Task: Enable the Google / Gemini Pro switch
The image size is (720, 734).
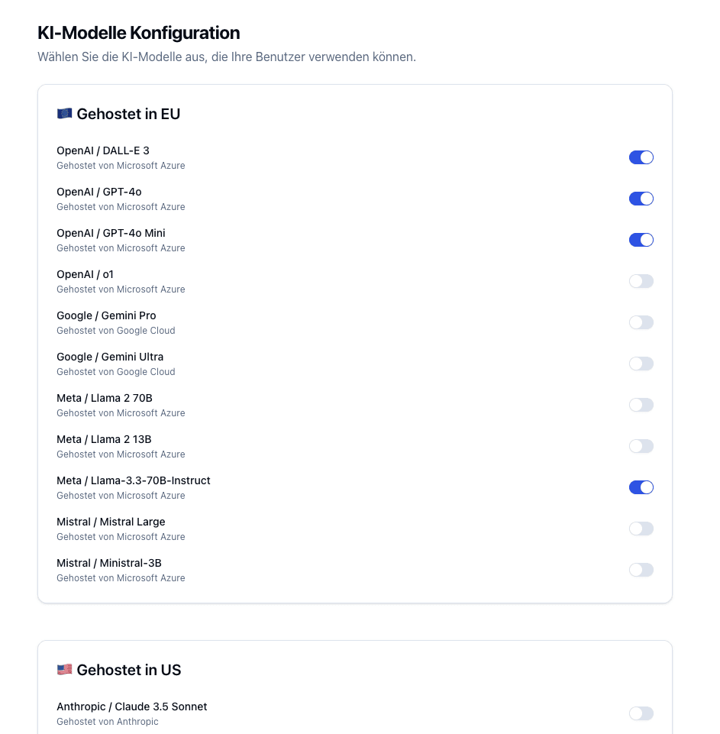Action: click(x=641, y=322)
